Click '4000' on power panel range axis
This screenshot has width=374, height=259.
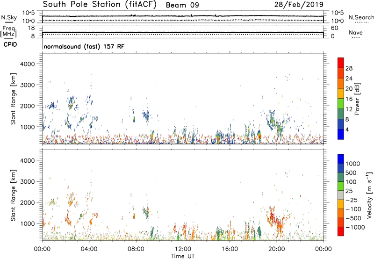[x=27, y=64]
